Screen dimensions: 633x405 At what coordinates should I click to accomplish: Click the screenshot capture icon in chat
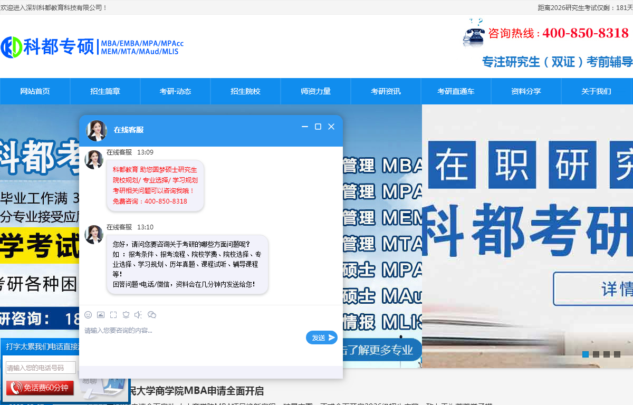[x=113, y=315]
